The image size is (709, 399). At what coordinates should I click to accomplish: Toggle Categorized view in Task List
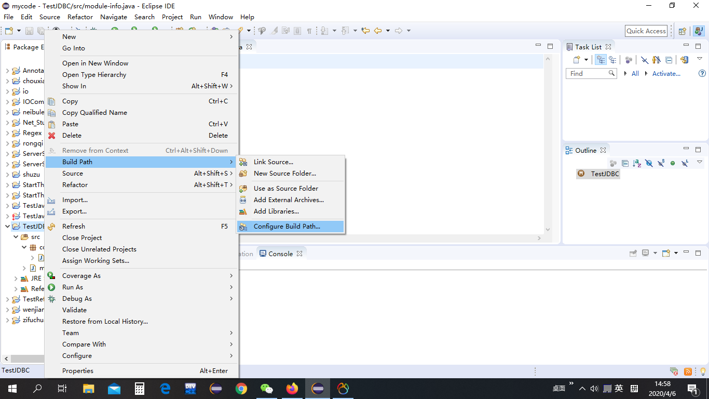pyautogui.click(x=601, y=60)
